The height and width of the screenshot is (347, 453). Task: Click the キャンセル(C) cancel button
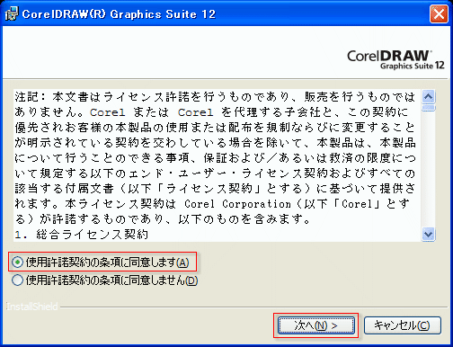tap(403, 325)
